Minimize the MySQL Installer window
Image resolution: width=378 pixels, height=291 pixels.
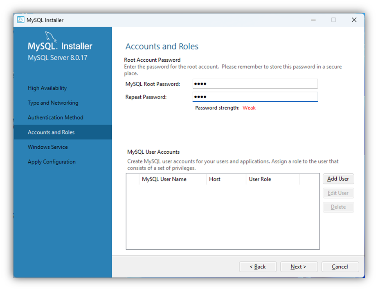point(313,20)
